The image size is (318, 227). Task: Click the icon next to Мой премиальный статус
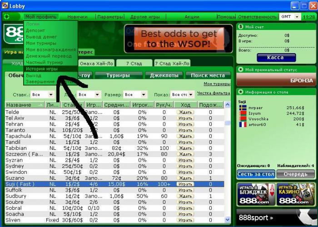click(241, 70)
